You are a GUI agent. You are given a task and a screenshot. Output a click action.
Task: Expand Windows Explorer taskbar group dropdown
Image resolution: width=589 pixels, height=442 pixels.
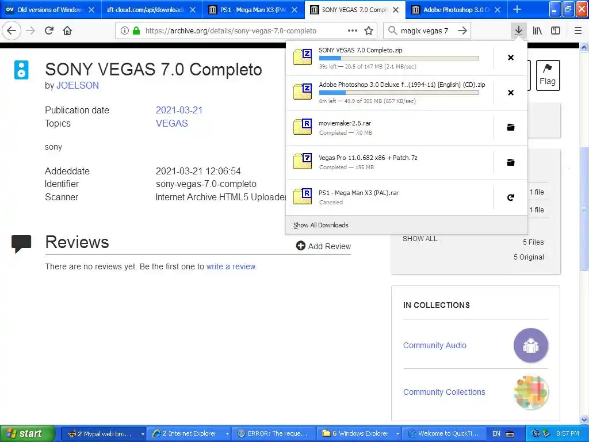[397, 434]
